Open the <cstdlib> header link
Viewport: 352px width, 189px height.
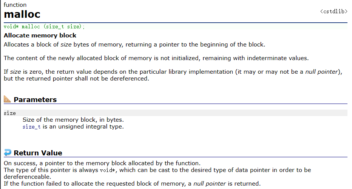333,12
